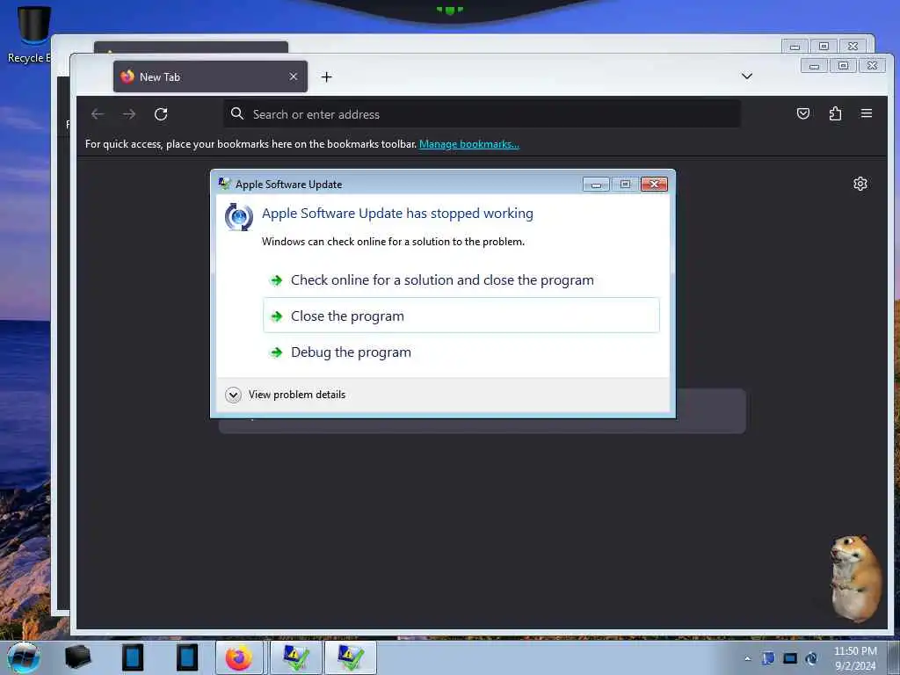The height and width of the screenshot is (675, 900).
Task: Click the Firefox back arrow button
Action: click(98, 114)
